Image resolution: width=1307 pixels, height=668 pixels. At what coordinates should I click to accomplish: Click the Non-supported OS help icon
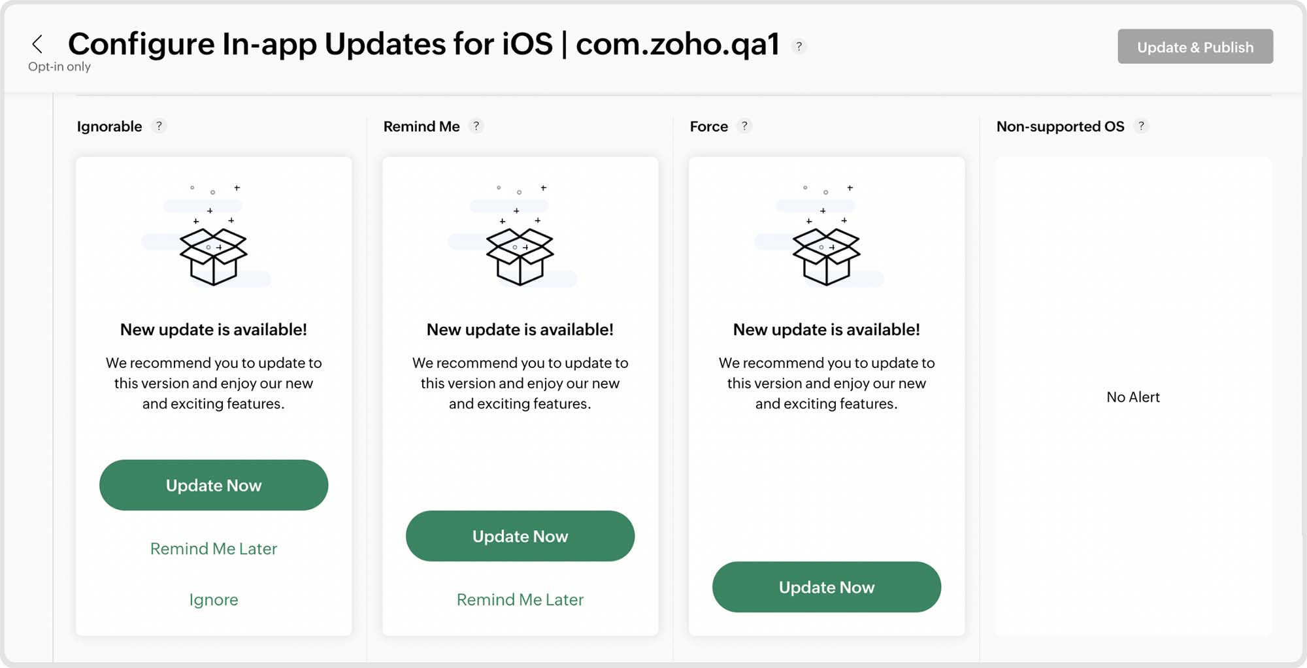point(1142,126)
